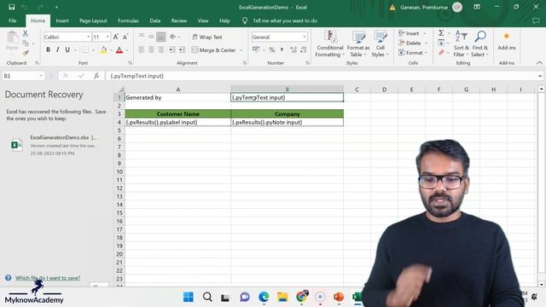Click the Windows Start button on taskbar
This screenshot has width=546, height=307.
(189, 297)
